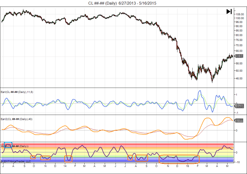Select the blue rectangle in MoM panel
Screen dimensions: 247x174
(x=8, y=145)
